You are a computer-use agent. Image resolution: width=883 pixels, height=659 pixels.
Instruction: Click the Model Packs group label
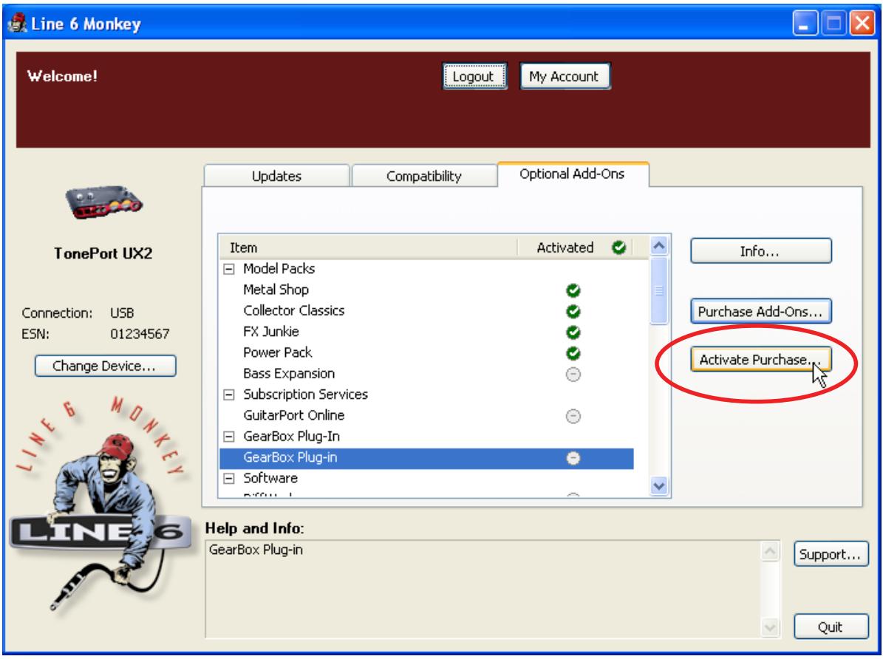[279, 269]
